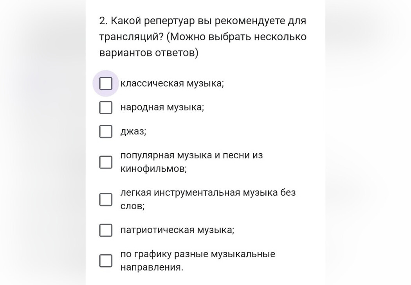Click the «патриотическая музыка;» label text
Screen dimensions: 411x285
177,230
